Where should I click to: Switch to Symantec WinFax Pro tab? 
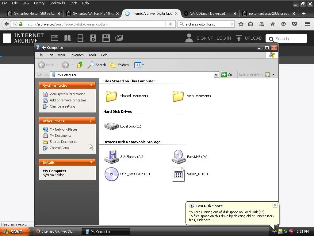(x=93, y=14)
